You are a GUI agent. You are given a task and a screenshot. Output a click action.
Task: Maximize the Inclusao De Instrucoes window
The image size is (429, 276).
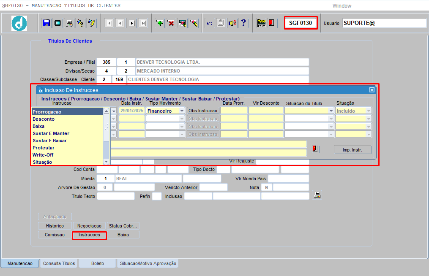[372, 90]
